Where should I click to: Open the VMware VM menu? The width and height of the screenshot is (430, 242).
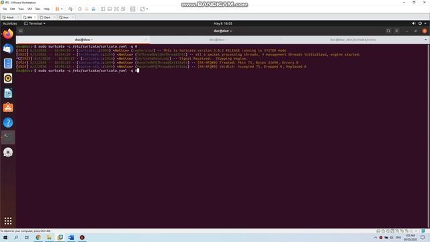tap(30, 9)
